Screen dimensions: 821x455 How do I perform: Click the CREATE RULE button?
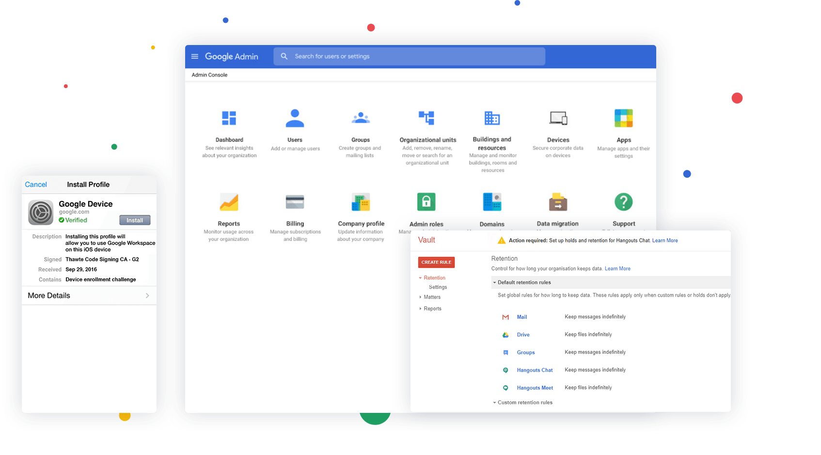pyautogui.click(x=436, y=262)
